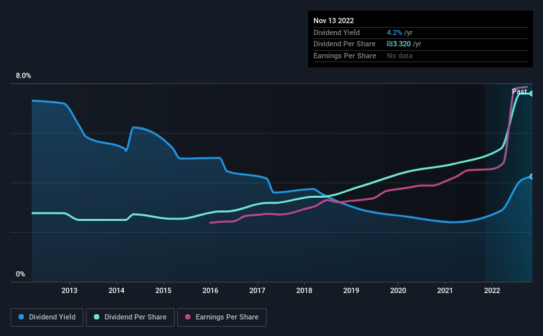543x336 pixels.
Task: Toggle the Dividend Yield legend button
Action: (47, 317)
